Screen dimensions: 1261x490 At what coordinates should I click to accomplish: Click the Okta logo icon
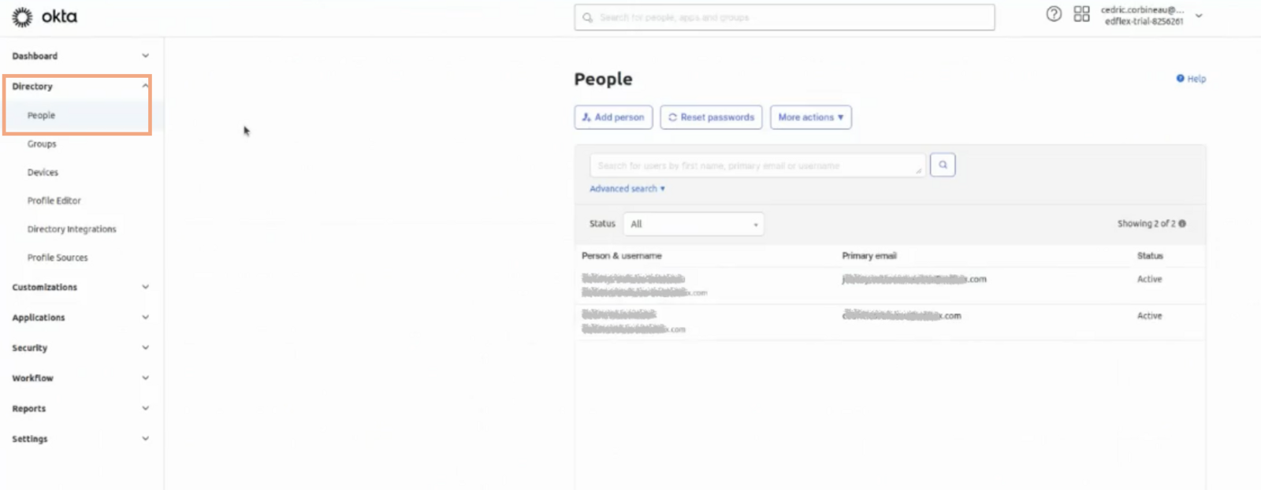[22, 17]
